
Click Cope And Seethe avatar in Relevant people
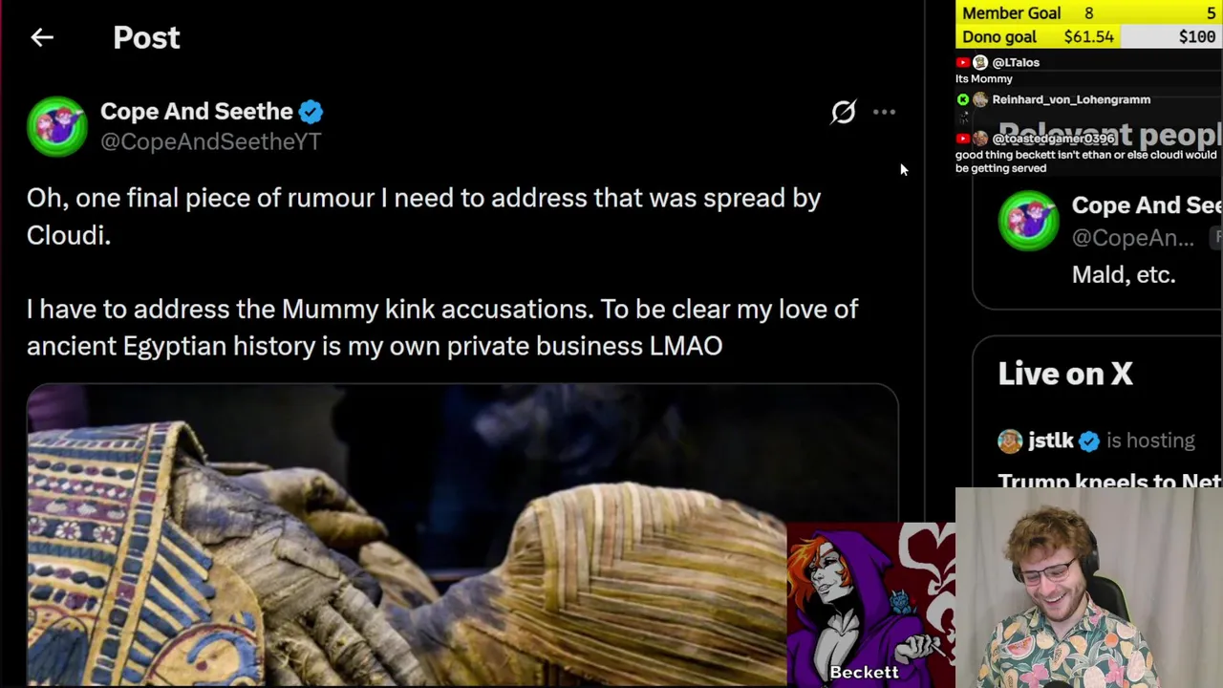[1028, 222]
